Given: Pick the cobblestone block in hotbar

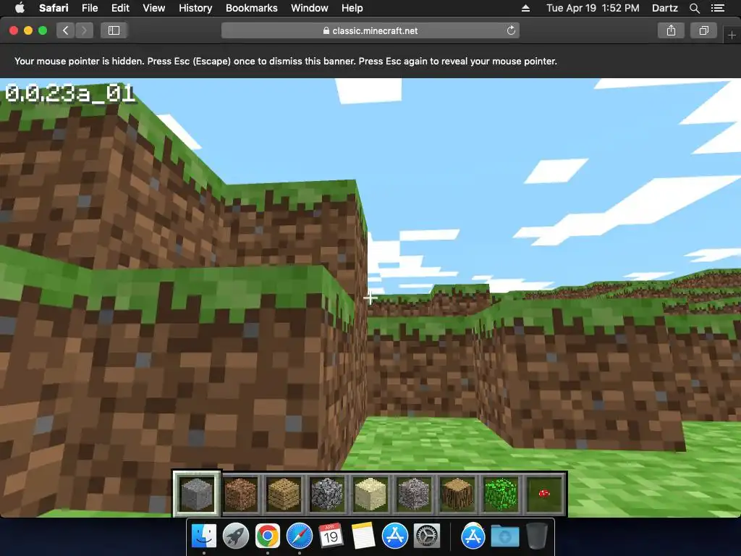Looking at the screenshot, I should (x=327, y=494).
